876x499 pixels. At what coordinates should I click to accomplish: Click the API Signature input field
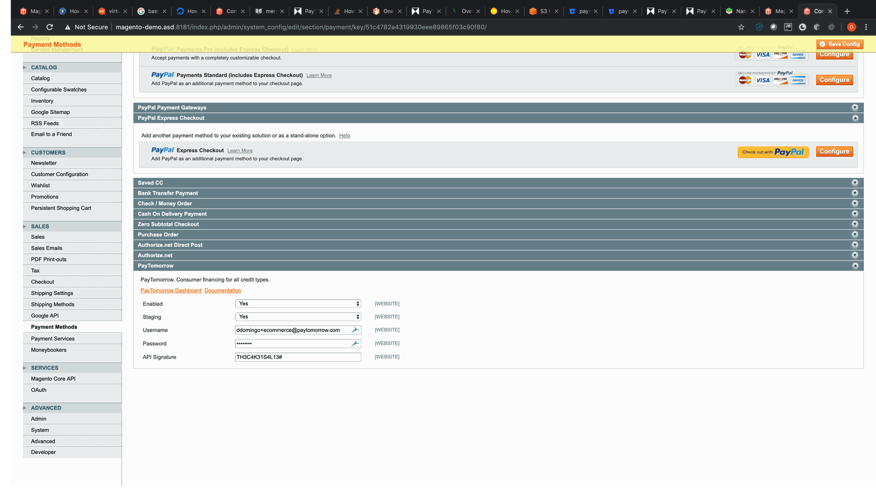click(x=298, y=357)
